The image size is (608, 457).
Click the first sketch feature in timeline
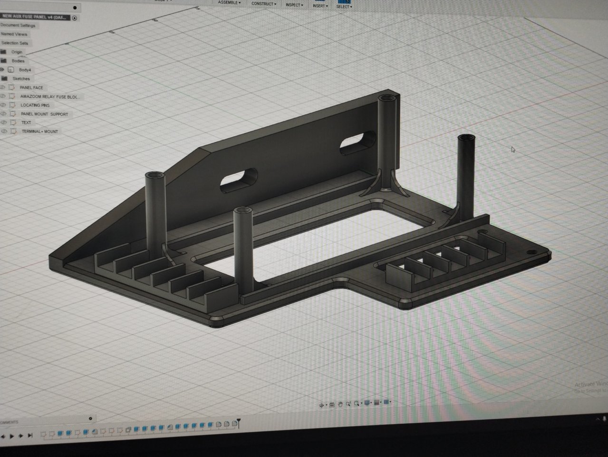43,434
